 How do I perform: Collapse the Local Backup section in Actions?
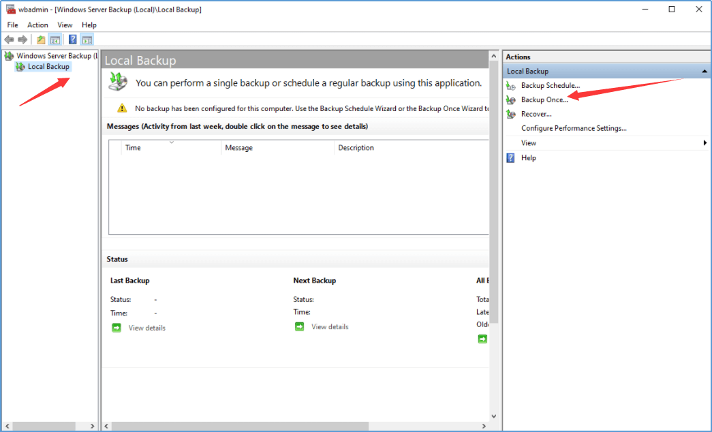[704, 72]
